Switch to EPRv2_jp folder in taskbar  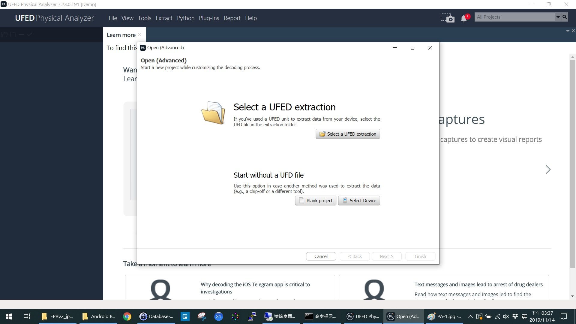click(x=58, y=316)
